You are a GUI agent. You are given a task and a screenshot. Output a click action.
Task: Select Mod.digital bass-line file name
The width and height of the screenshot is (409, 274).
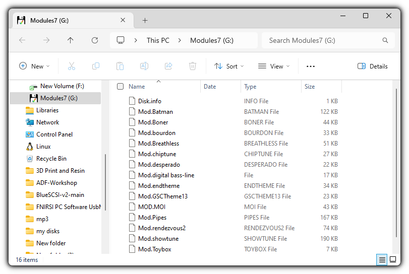(166, 175)
